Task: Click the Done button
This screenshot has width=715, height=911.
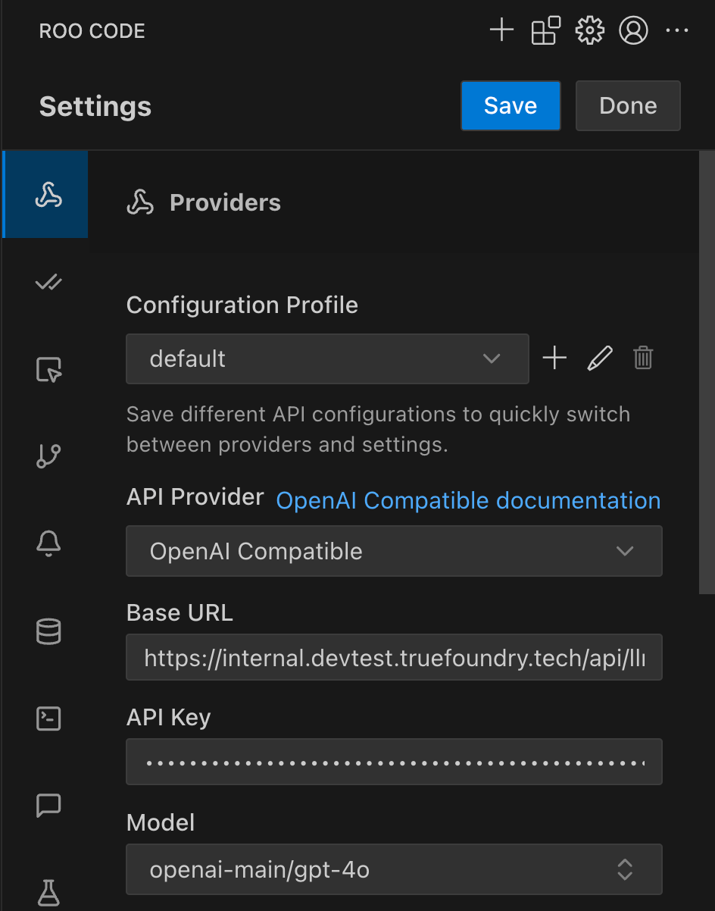Action: click(628, 105)
